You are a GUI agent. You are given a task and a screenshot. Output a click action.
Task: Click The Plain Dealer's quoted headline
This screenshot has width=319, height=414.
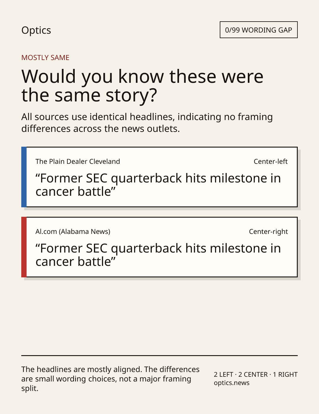tap(158, 185)
